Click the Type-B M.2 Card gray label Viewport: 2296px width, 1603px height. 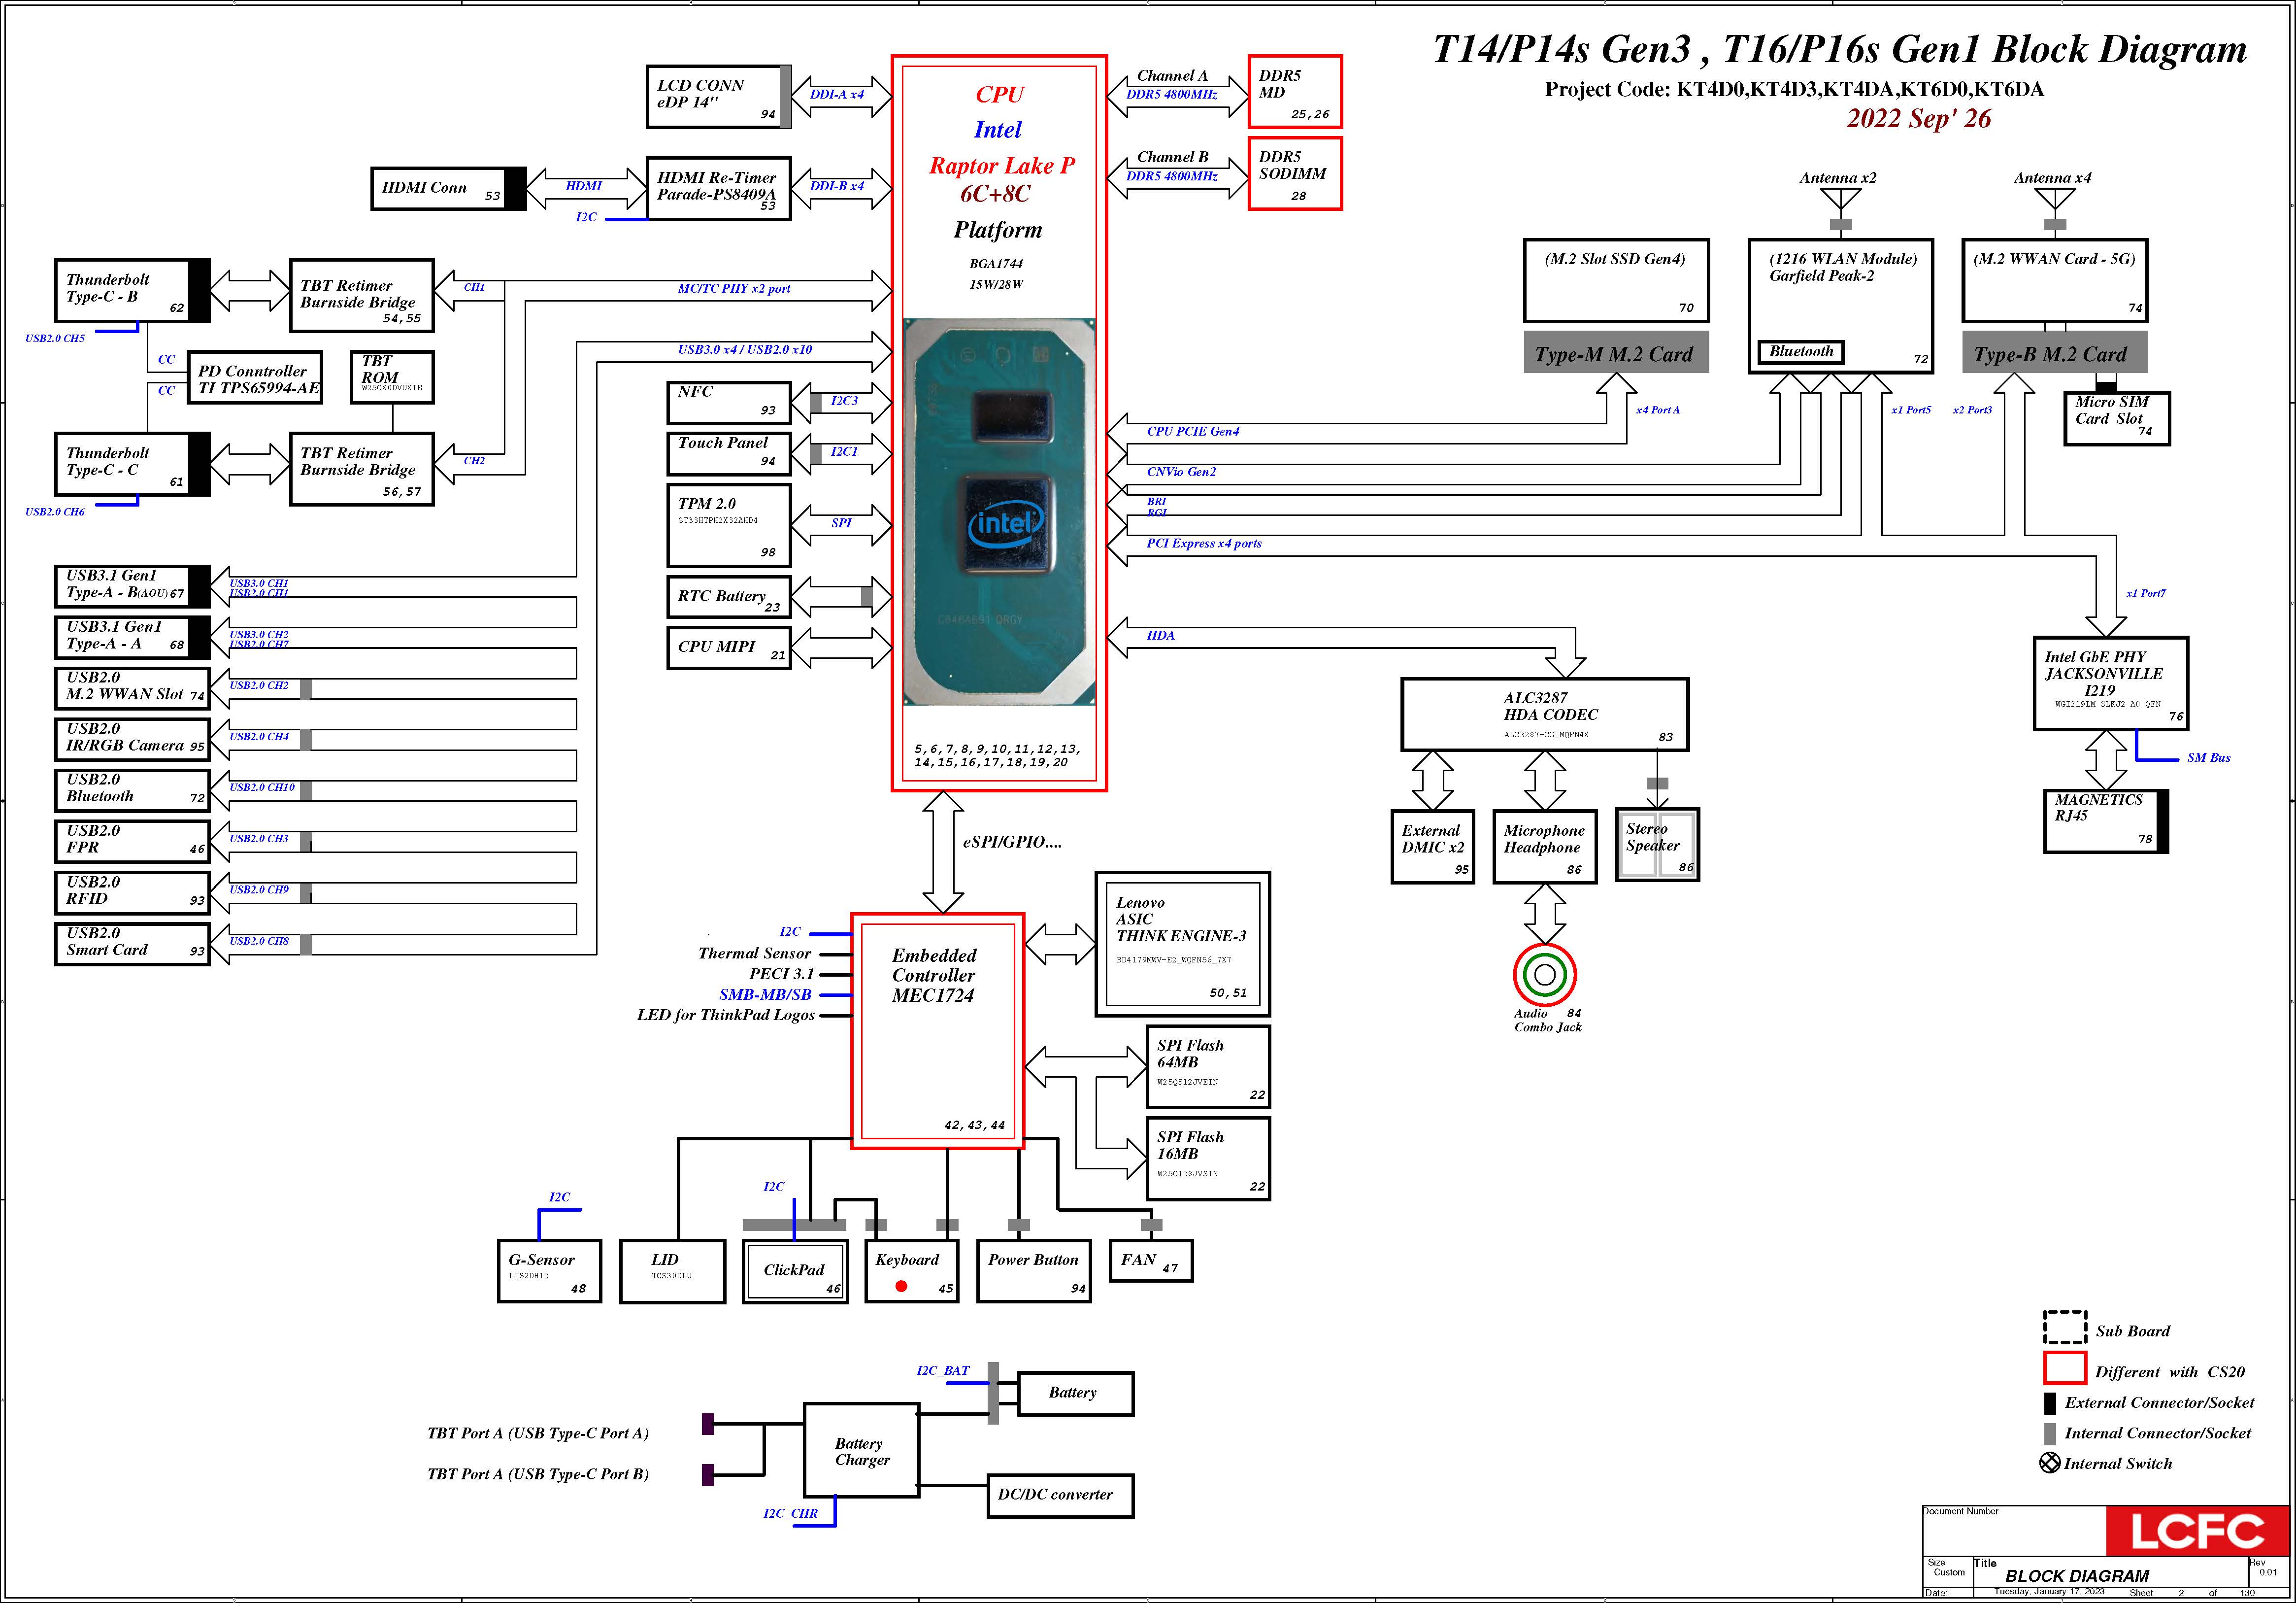click(2055, 352)
